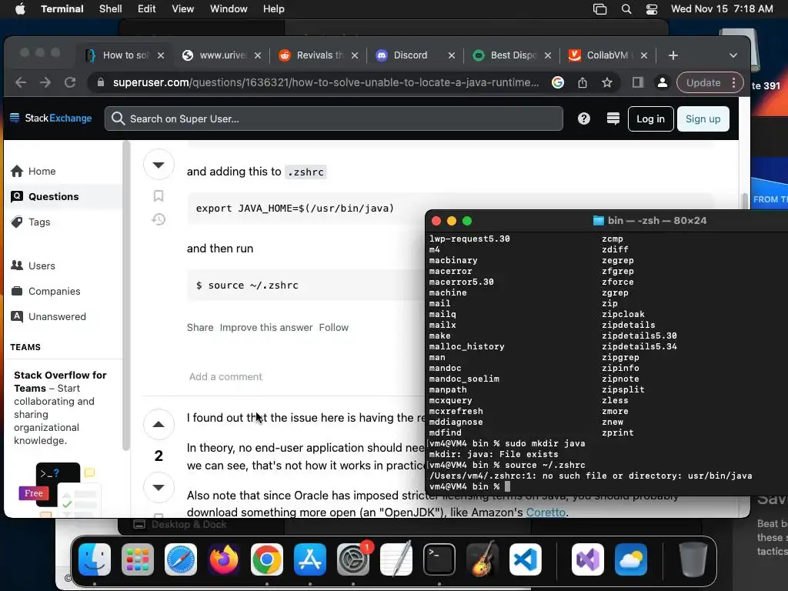
Task: Open the Finder icon in the Dock
Action: (x=95, y=559)
